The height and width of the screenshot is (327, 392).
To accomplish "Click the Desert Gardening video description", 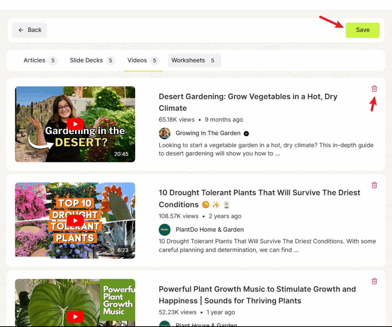I will pyautogui.click(x=266, y=149).
